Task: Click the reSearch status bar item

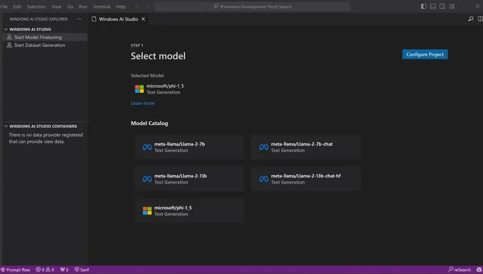Action: pos(459,270)
